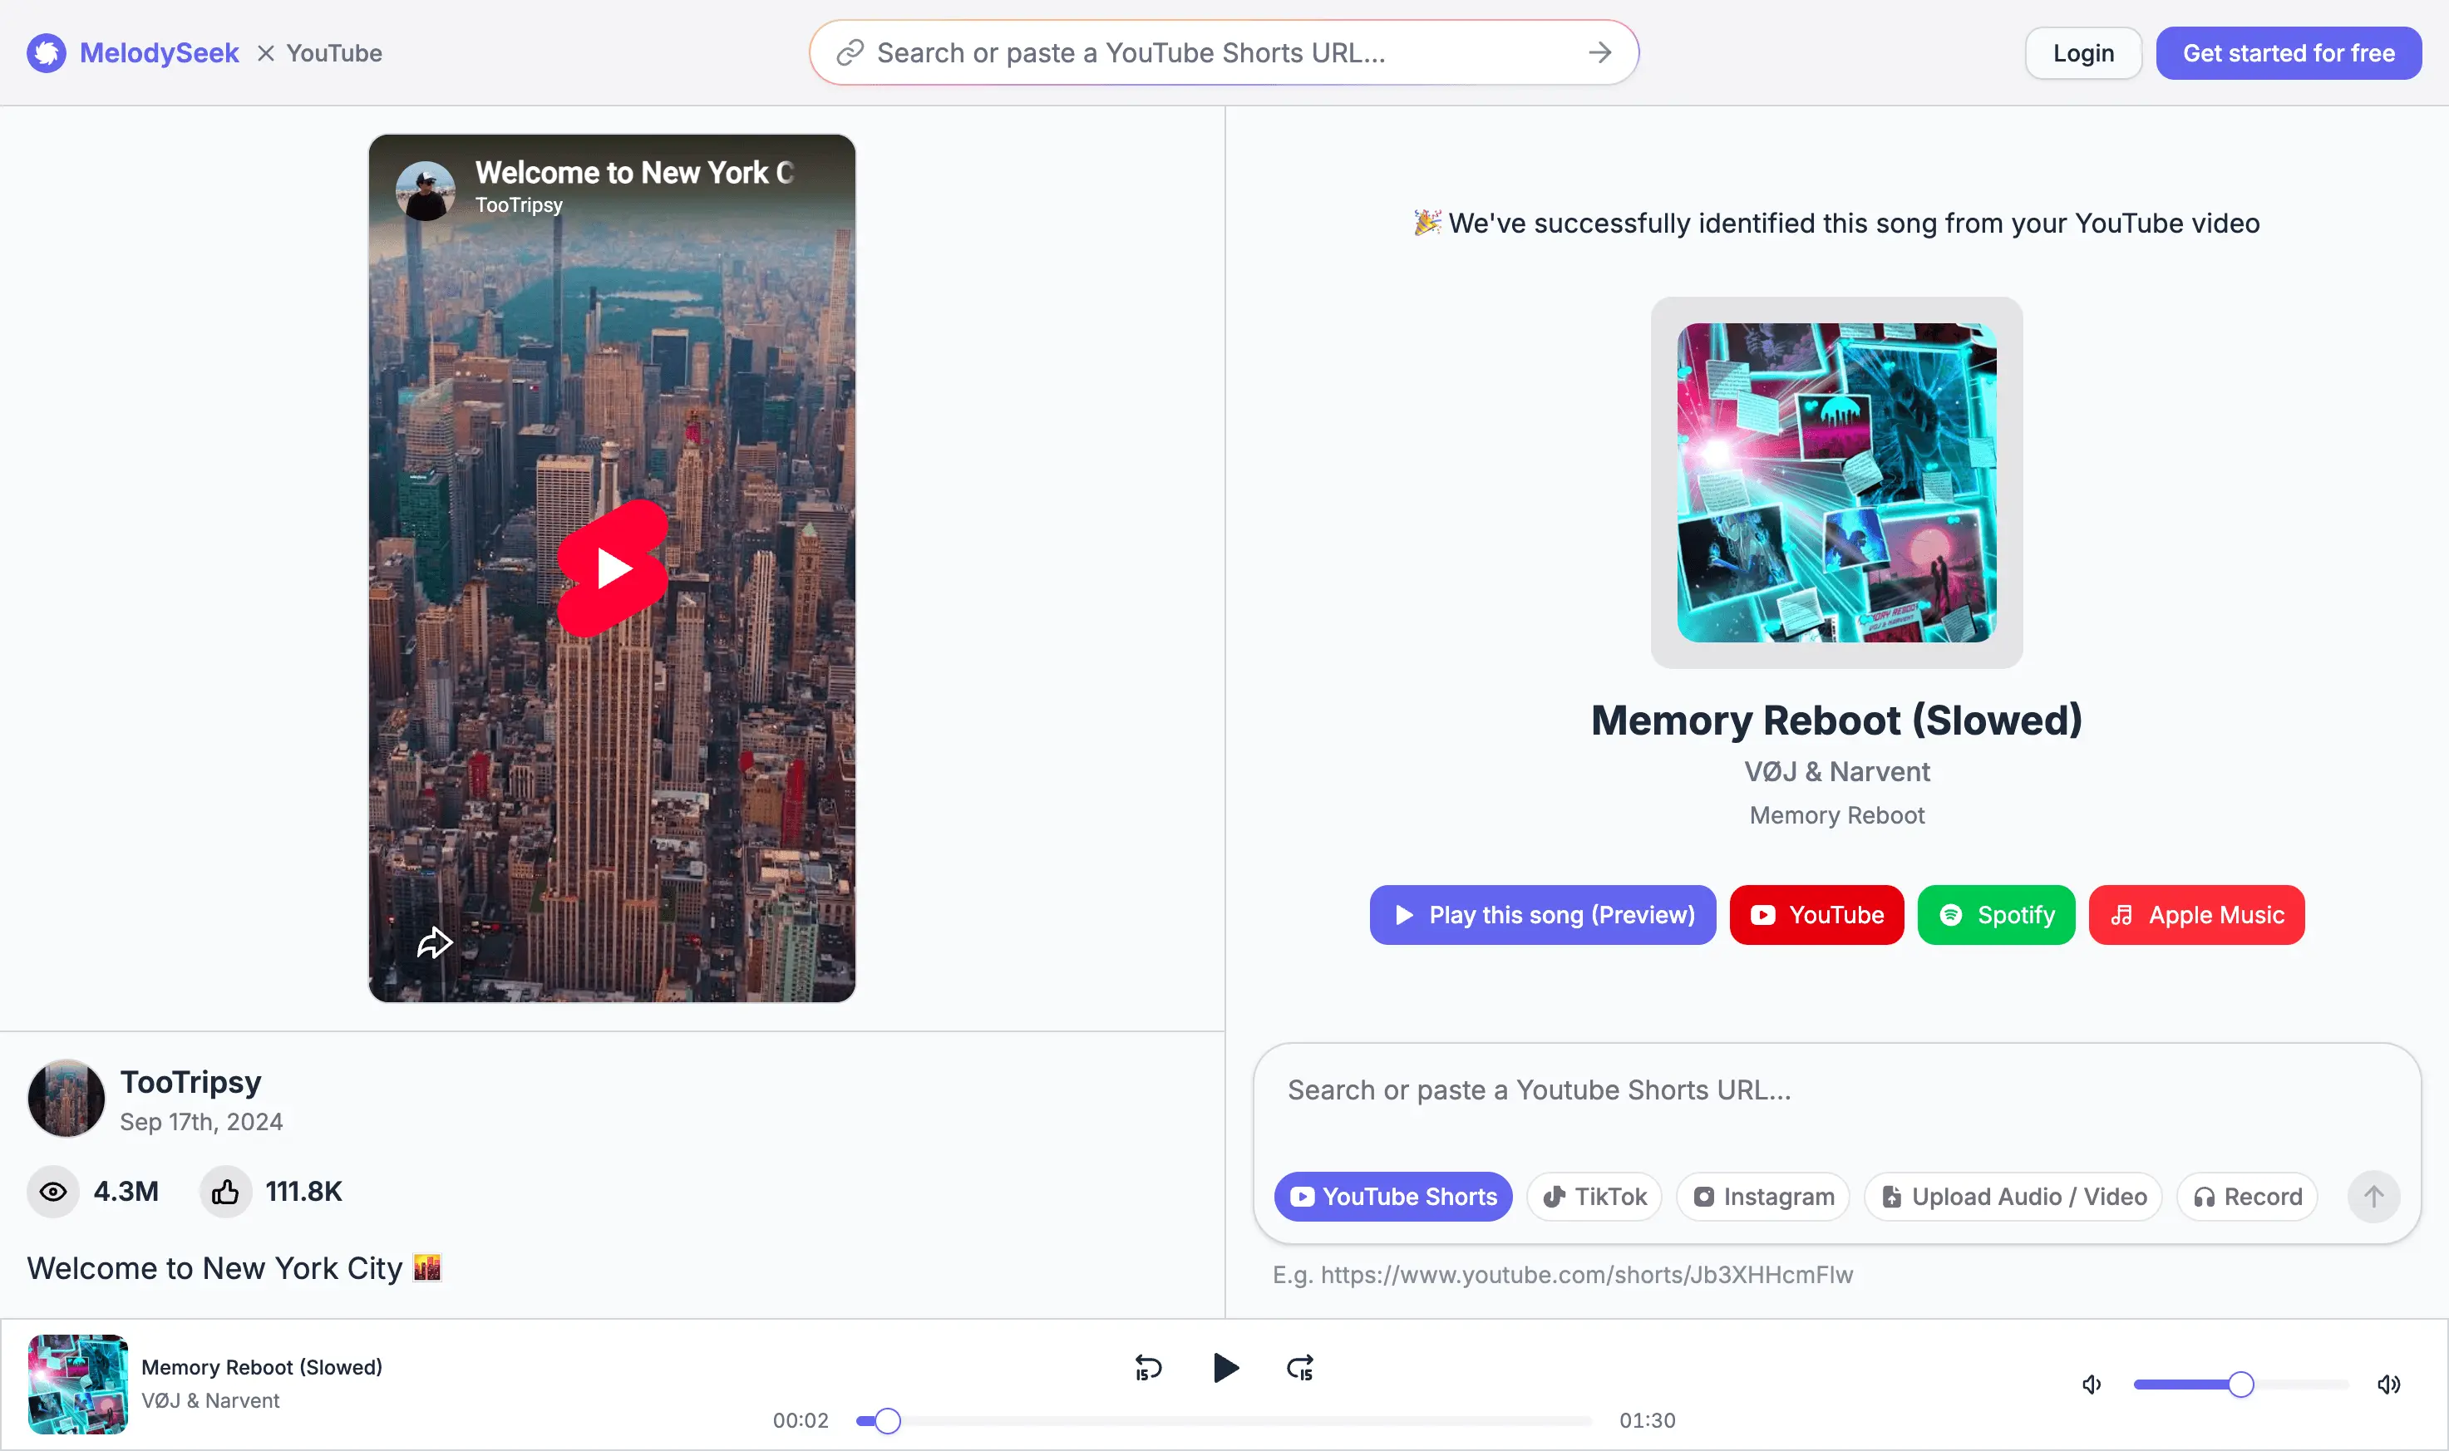Click the success identification message
Image resolution: width=2449 pixels, height=1451 pixels.
pos(1837,223)
